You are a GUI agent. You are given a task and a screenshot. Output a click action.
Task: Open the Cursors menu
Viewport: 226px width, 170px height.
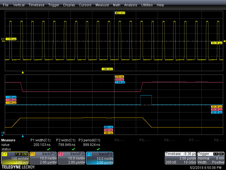coord(85,5)
